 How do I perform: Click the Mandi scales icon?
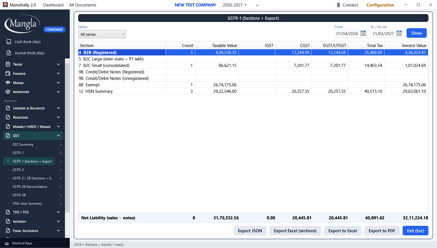click(8, 83)
